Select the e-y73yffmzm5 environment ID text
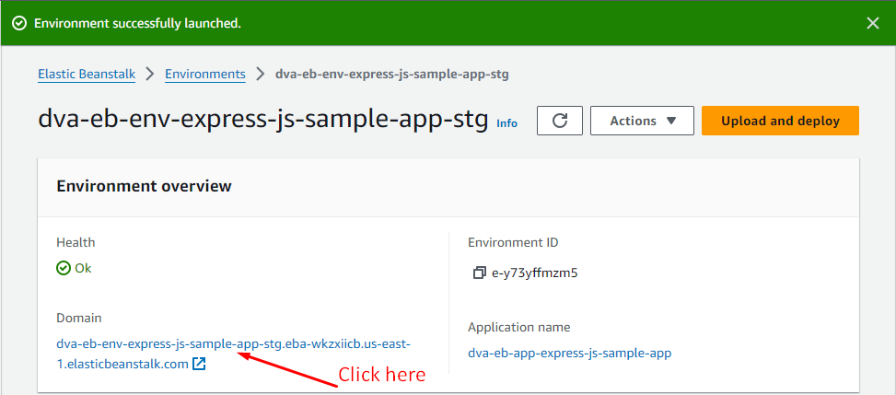 pyautogui.click(x=534, y=273)
